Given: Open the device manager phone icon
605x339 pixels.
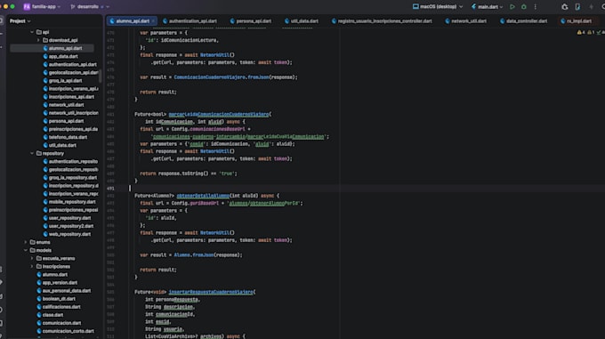Looking at the screenshot, I should point(577,6).
